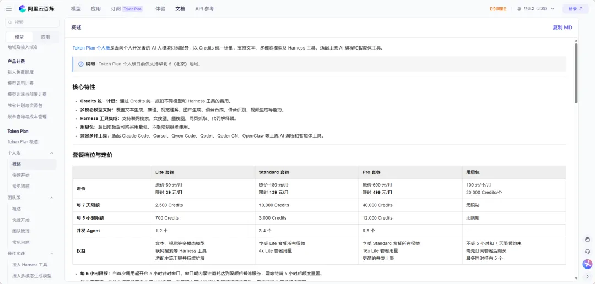Open 账单查询与成本管理 in sidebar
This screenshot has width=595, height=284.
(27, 117)
